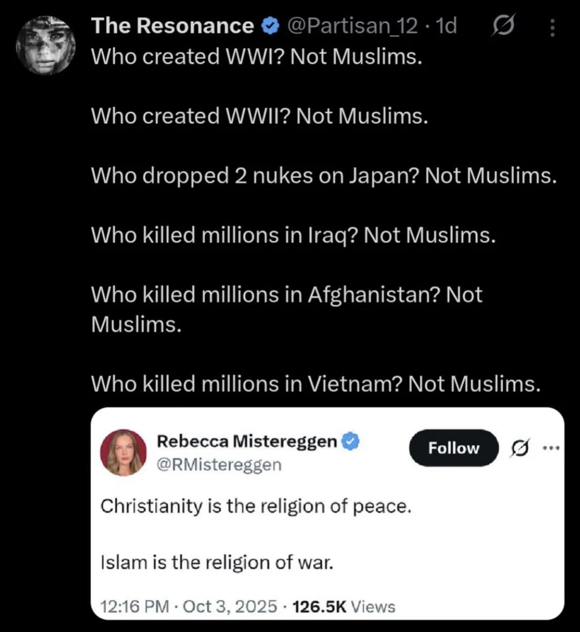
Task: Click verified badge beside Rebecca Mistereggen
Action: pos(351,442)
